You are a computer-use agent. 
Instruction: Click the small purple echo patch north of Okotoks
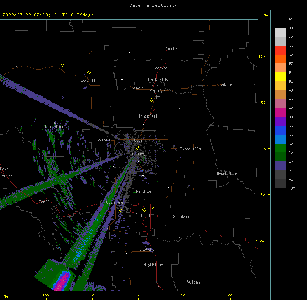146,243
